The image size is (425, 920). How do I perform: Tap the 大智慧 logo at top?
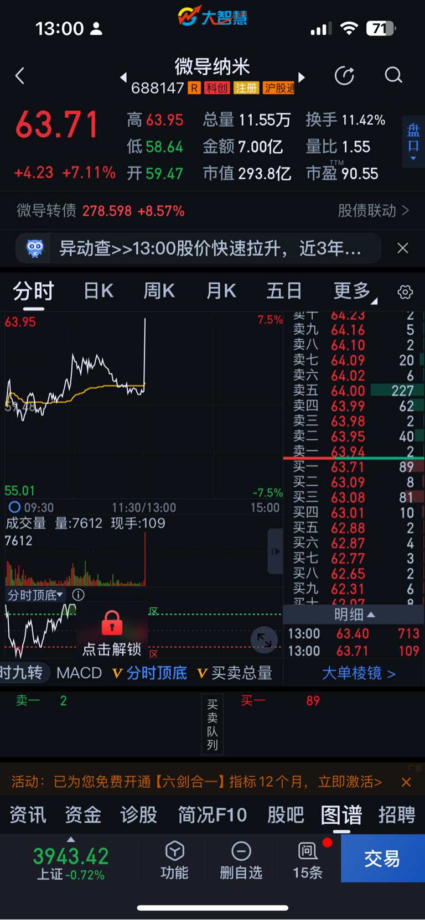[x=212, y=16]
